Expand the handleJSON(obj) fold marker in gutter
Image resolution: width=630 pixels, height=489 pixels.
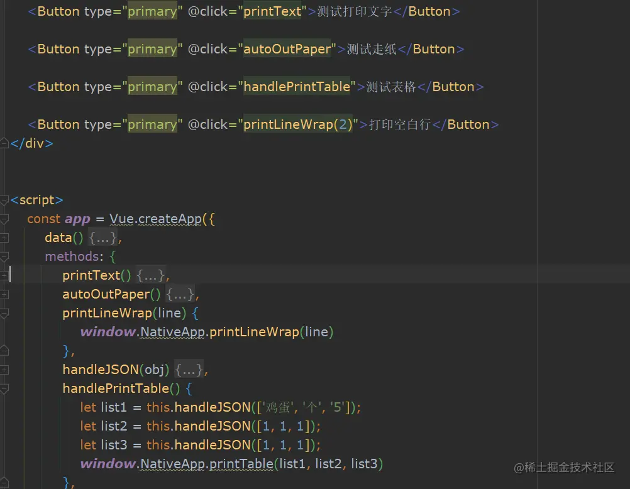[4, 370]
